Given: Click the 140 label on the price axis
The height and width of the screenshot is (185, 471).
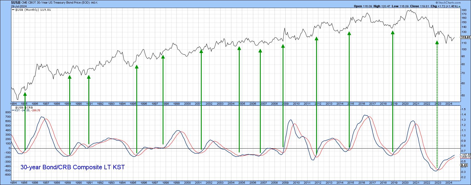Looking at the screenshot, I should pos(464,27).
